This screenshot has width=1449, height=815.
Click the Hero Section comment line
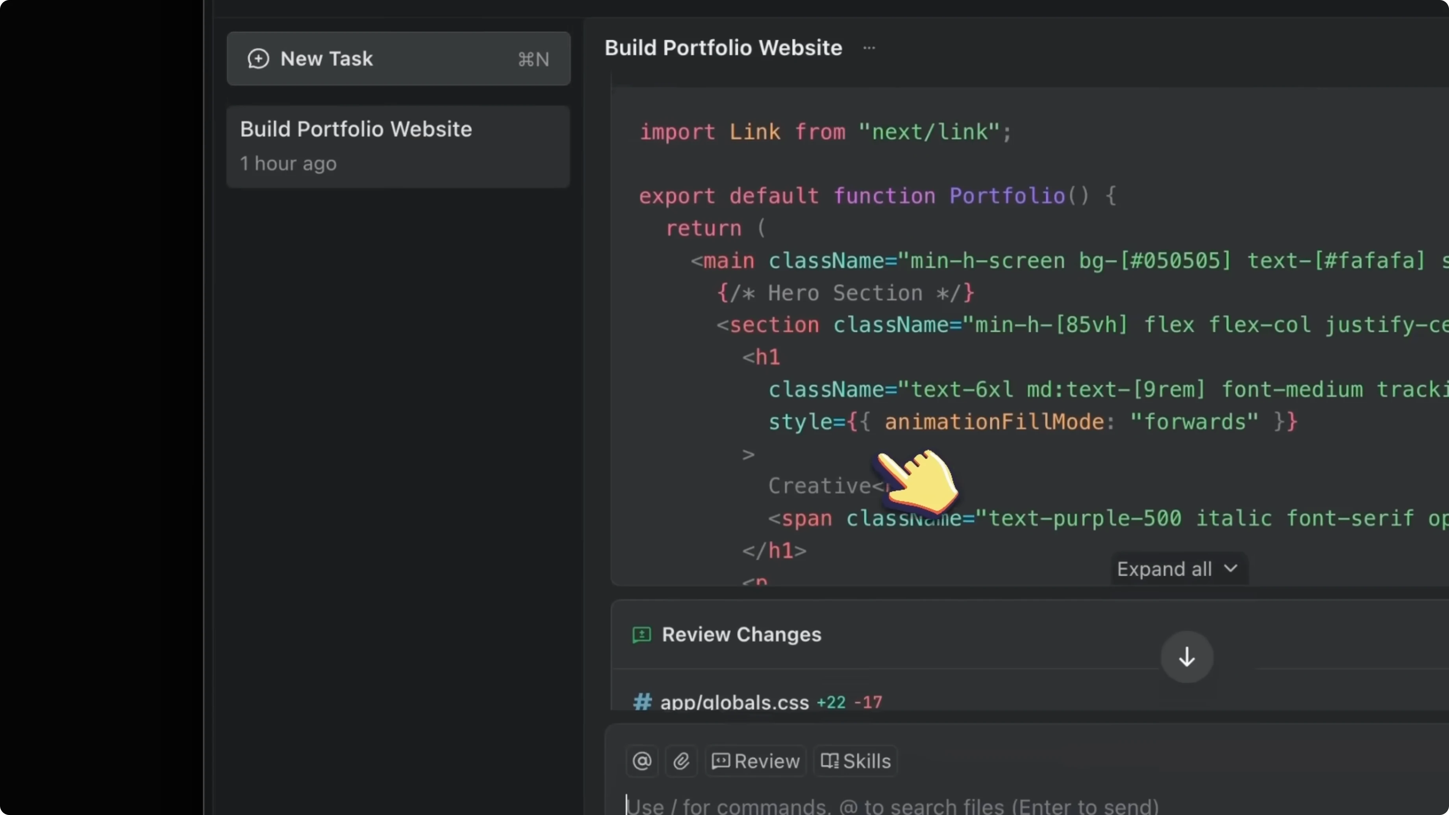[x=845, y=293]
